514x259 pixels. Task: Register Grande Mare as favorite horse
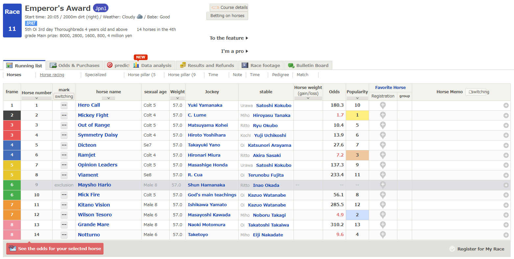click(383, 225)
